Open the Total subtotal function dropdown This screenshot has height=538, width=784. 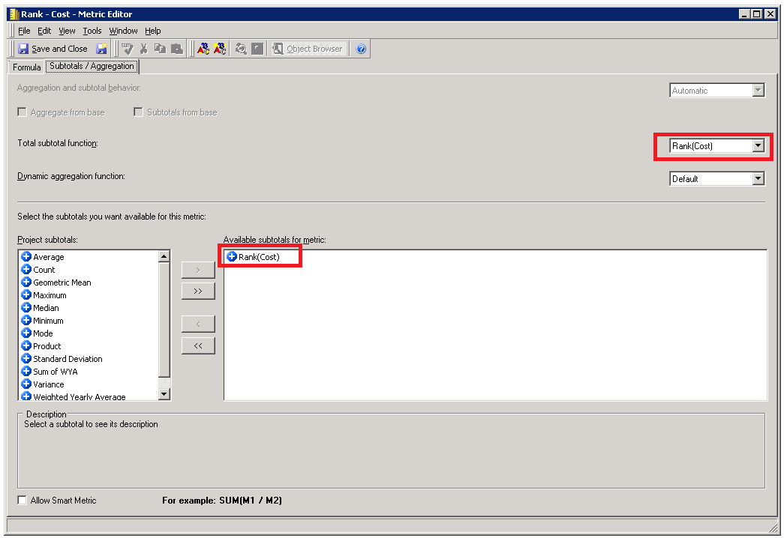click(758, 146)
